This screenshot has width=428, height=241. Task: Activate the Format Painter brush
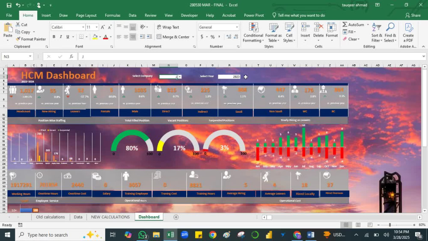31,39
